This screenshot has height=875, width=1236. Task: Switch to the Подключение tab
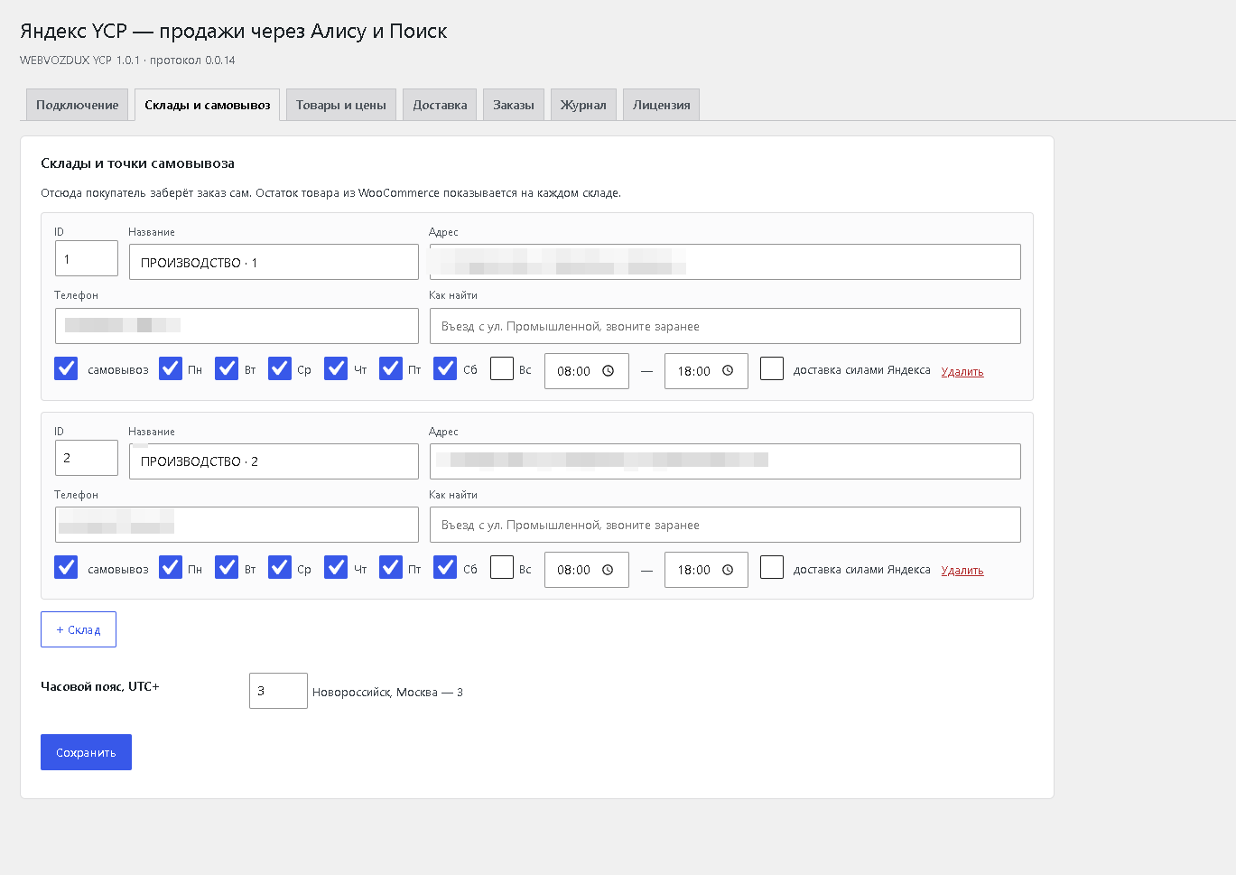tap(77, 105)
